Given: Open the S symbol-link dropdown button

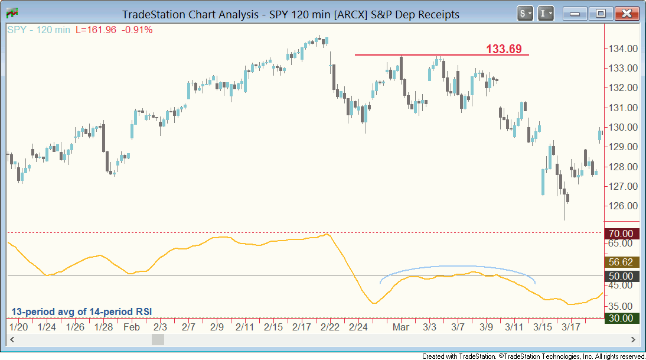Looking at the screenshot, I should 524,13.
